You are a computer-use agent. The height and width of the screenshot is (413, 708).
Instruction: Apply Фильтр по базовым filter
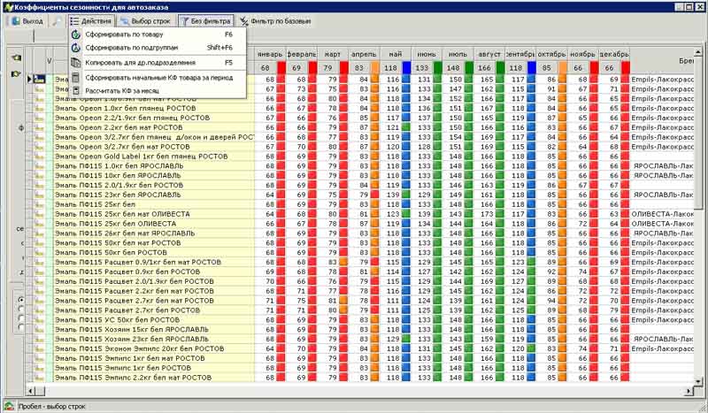(275, 21)
